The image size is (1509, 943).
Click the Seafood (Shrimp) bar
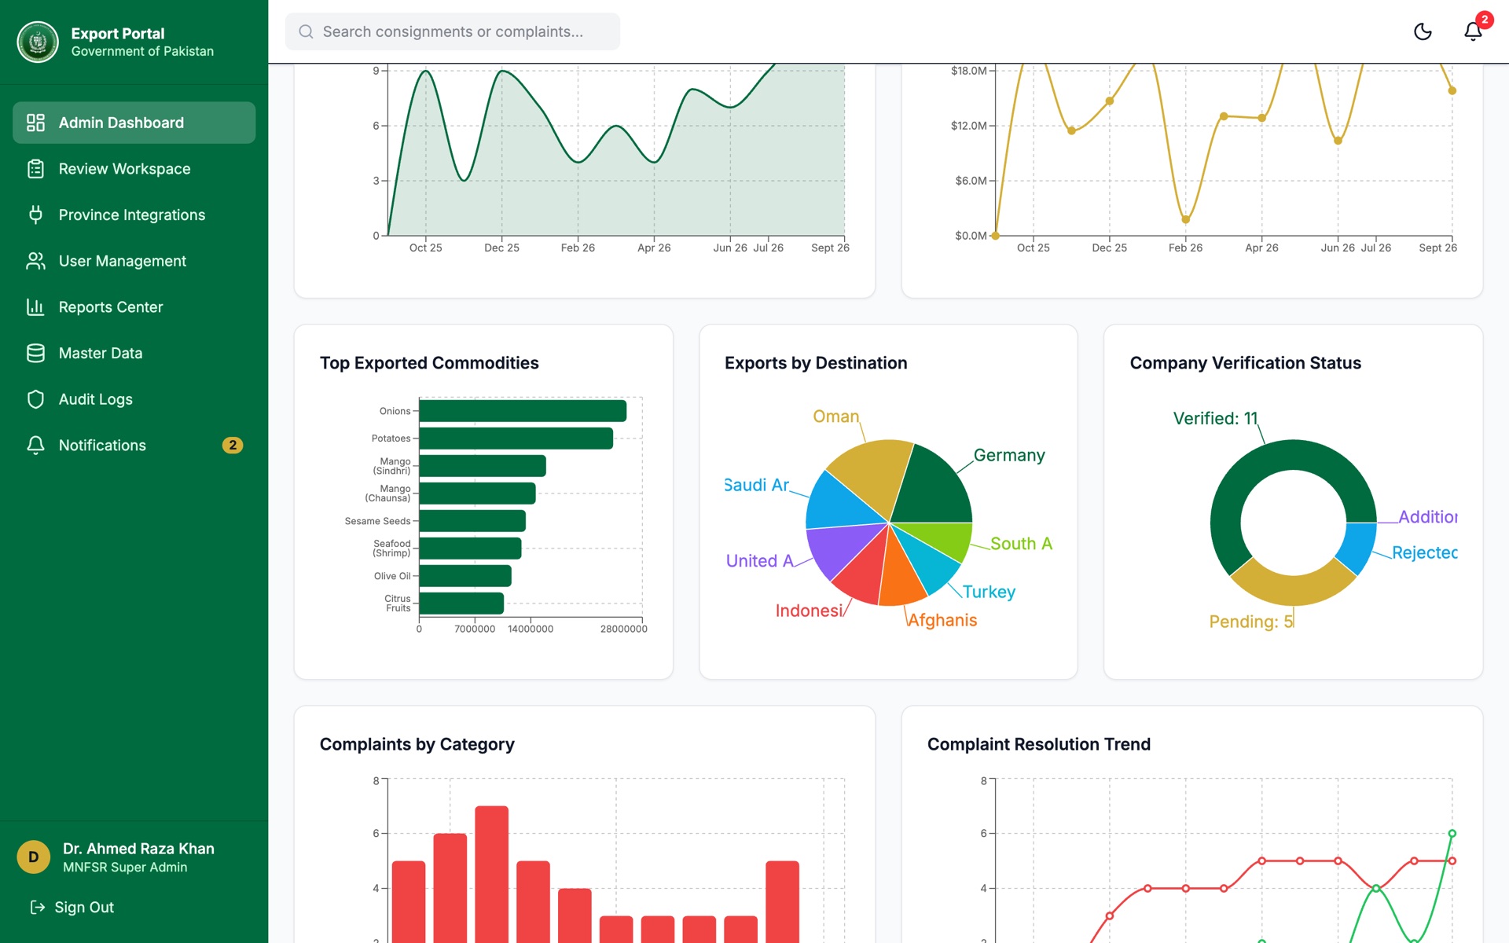click(470, 549)
